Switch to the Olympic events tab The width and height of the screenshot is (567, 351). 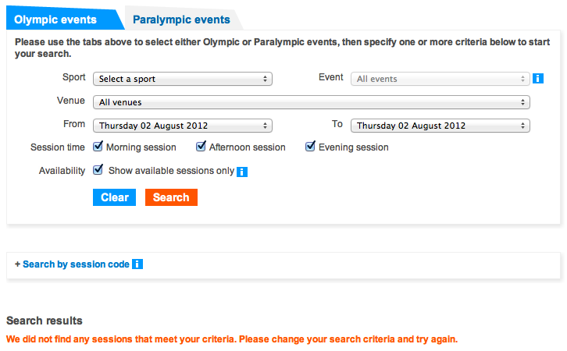pyautogui.click(x=55, y=19)
